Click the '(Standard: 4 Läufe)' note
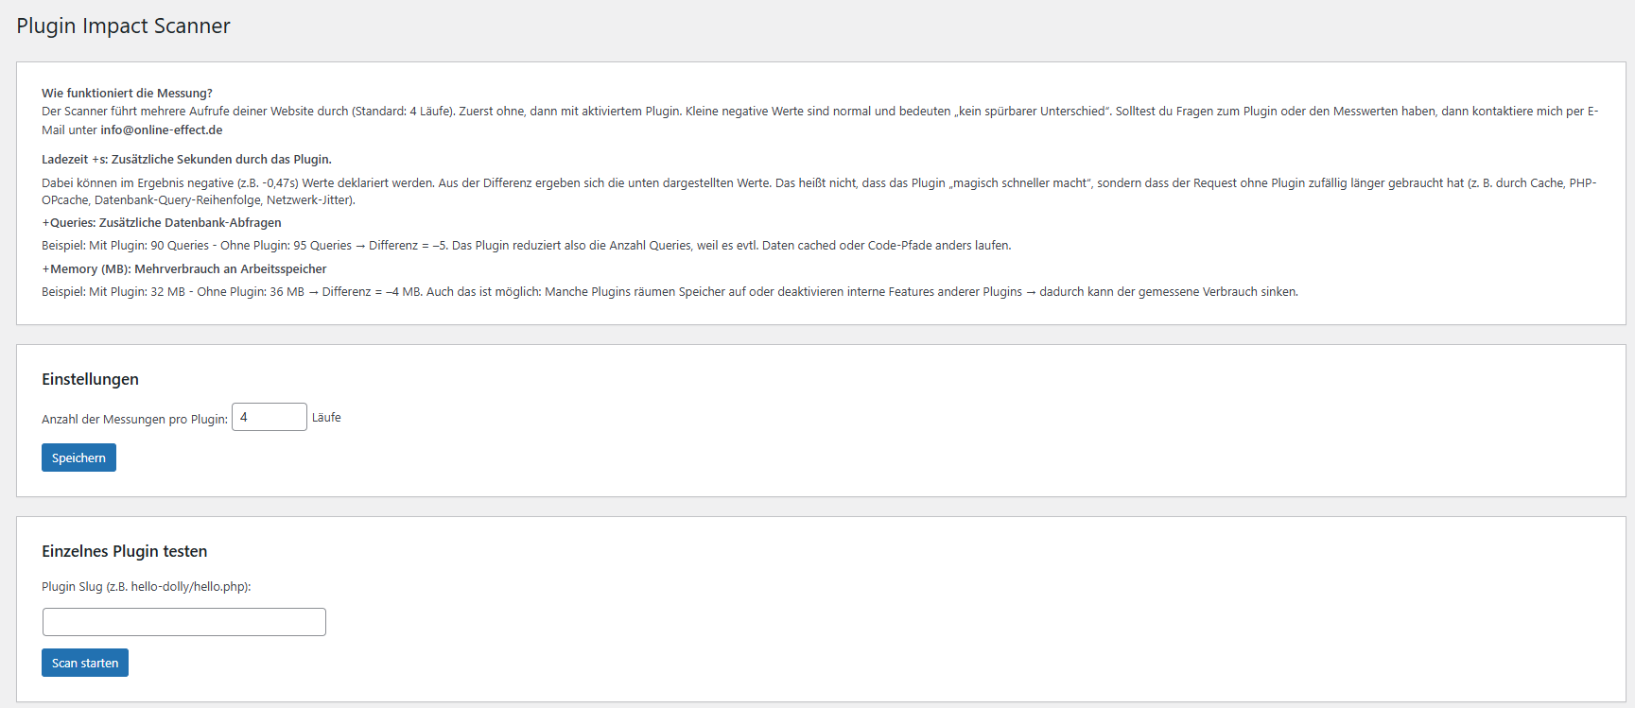The image size is (1635, 708). click(x=403, y=112)
